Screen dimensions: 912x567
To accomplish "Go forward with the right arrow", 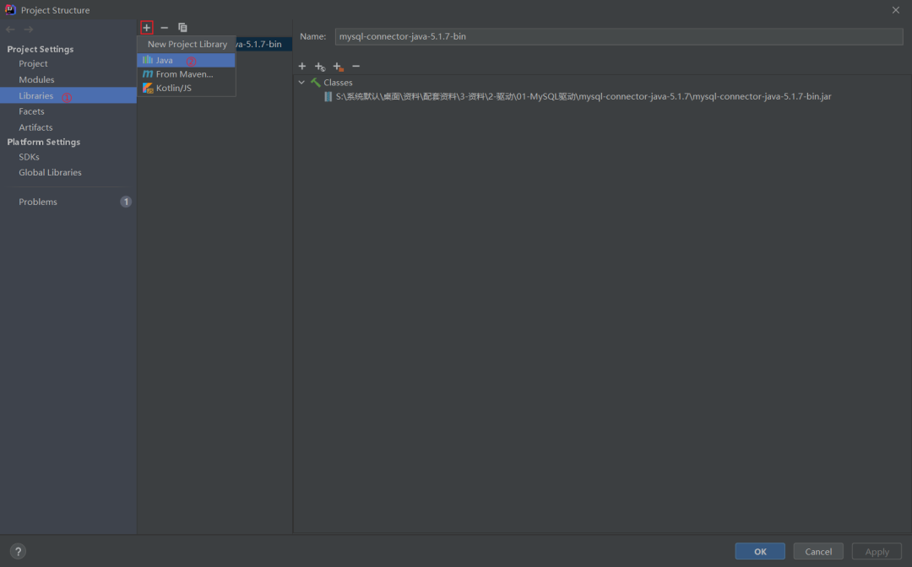I will point(29,29).
